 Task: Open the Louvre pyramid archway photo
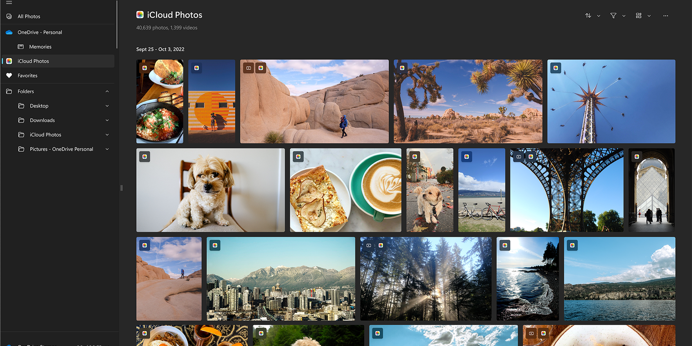[652, 190]
